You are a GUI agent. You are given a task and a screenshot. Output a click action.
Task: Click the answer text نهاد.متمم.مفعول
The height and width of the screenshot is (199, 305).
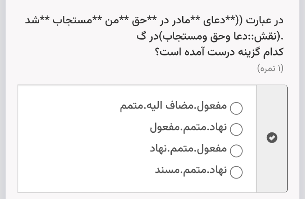coord(189,128)
